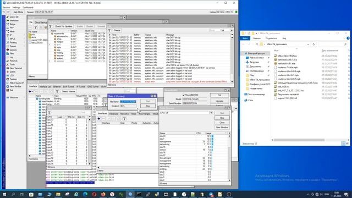Click Freeze in the Log window

coord(117,30)
